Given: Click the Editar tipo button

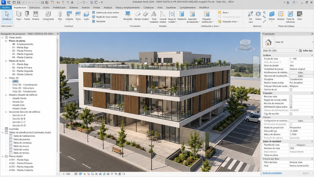Looking at the screenshot, I should point(306,51).
